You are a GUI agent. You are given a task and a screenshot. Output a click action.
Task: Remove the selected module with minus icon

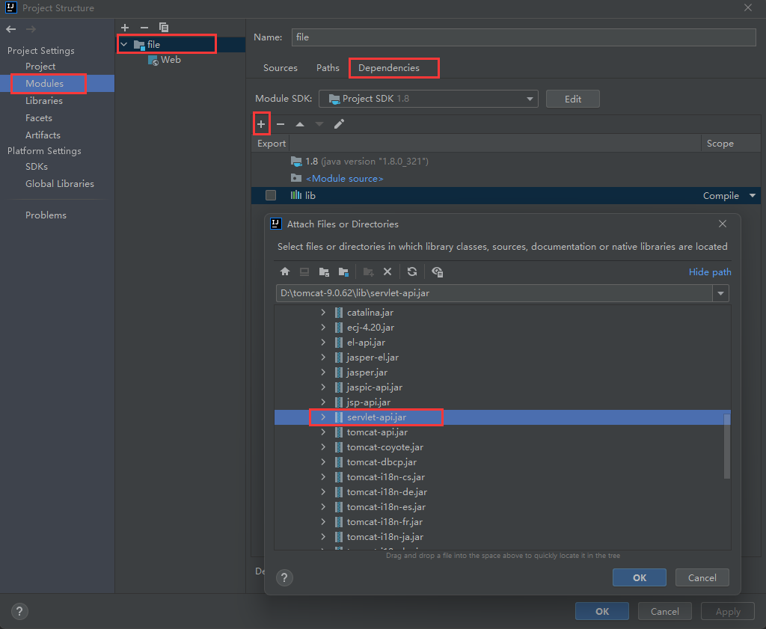tap(144, 28)
